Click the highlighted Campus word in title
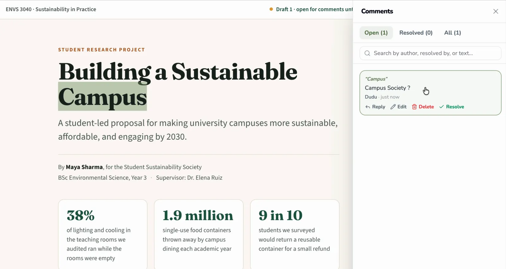This screenshot has height=269, width=506. click(102, 97)
